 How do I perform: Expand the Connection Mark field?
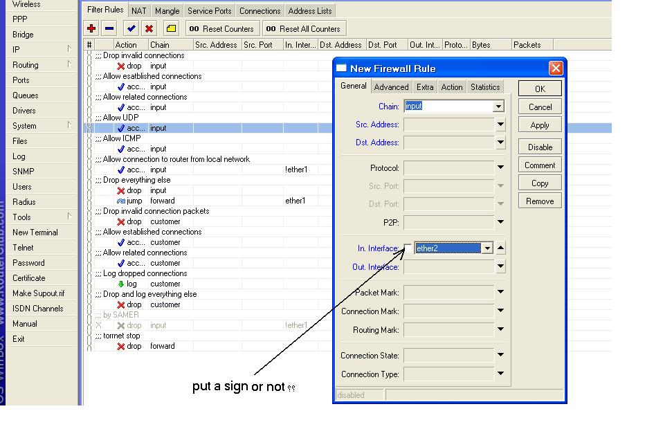(x=500, y=311)
